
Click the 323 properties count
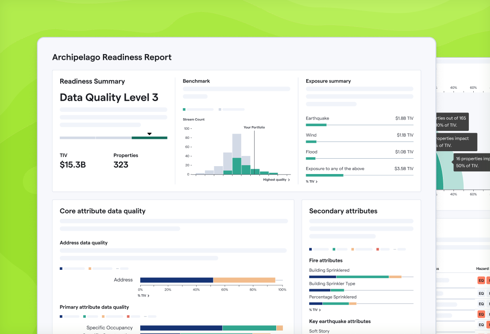pos(121,164)
